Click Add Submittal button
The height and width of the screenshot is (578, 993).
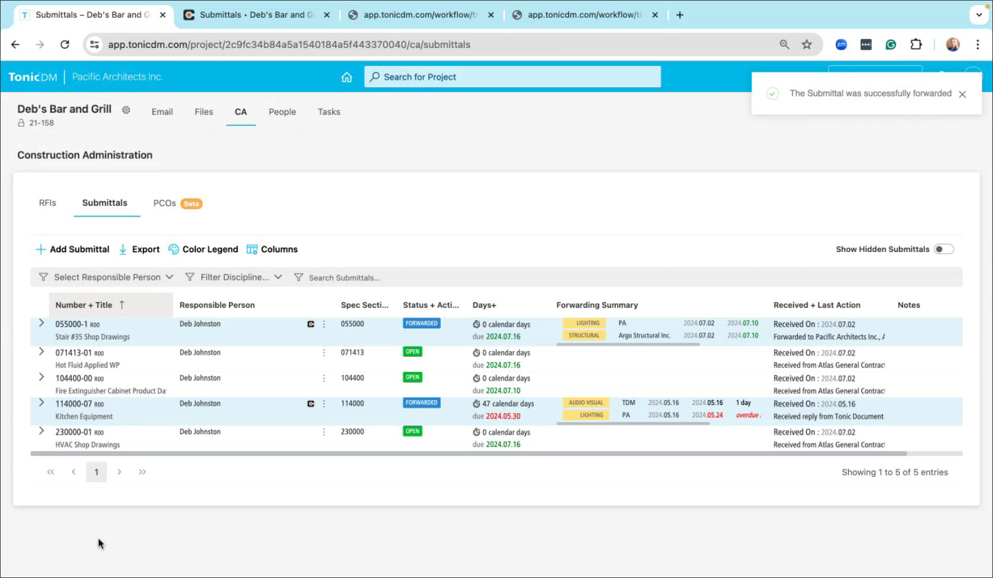(x=73, y=250)
